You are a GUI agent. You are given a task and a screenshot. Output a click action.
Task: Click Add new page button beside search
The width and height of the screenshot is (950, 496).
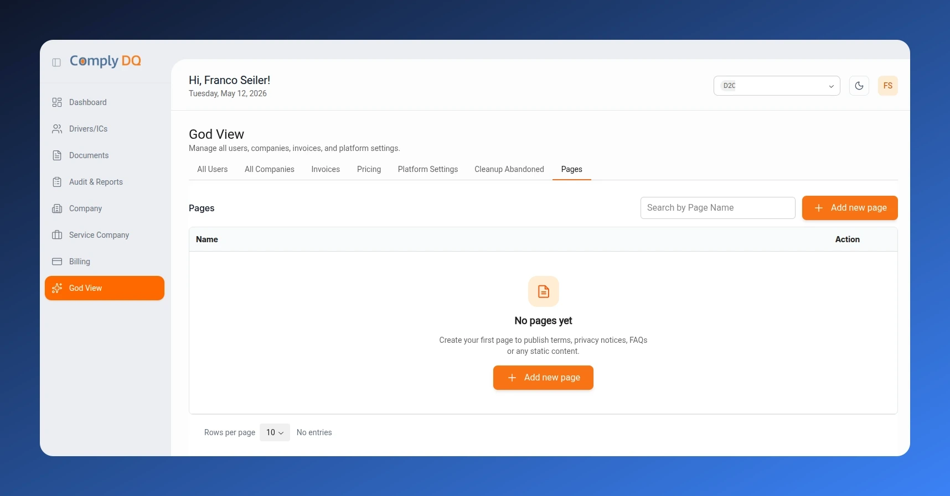point(850,208)
